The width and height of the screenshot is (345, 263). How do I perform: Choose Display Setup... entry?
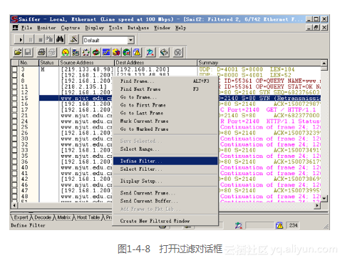pos(165,181)
